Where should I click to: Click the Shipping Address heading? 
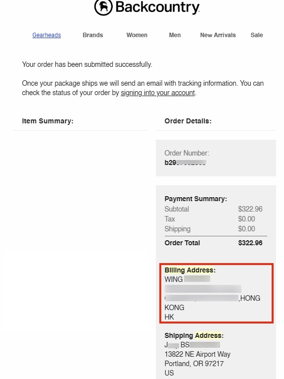click(x=194, y=335)
